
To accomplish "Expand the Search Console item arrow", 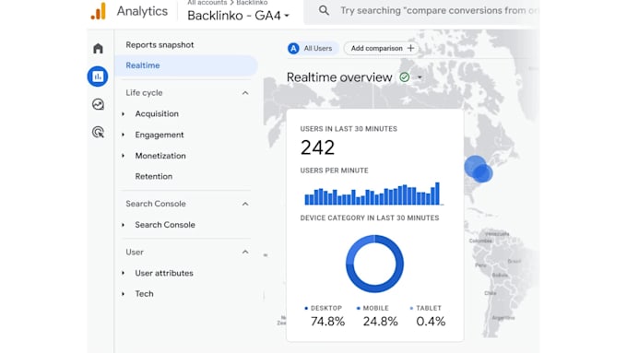I will [124, 225].
